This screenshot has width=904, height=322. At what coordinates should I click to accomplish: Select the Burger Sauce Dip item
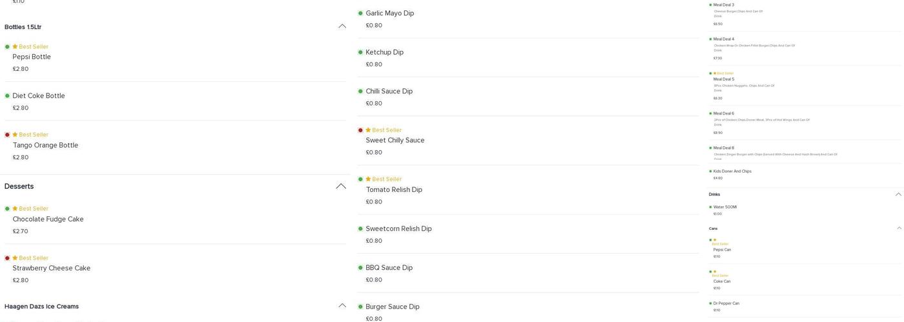point(392,307)
